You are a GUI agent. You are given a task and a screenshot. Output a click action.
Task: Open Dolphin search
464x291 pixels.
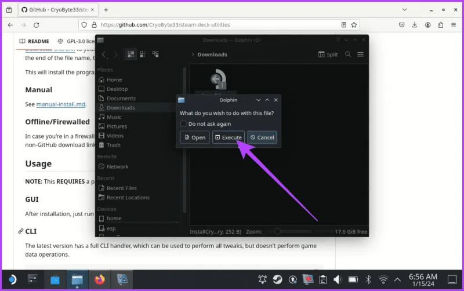tap(348, 54)
